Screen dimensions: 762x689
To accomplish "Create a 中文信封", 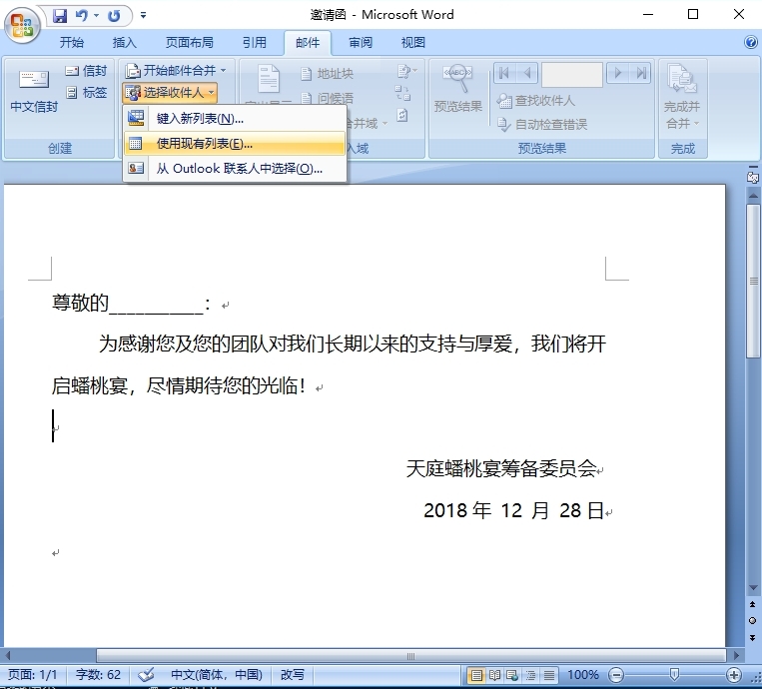I will tap(34, 91).
